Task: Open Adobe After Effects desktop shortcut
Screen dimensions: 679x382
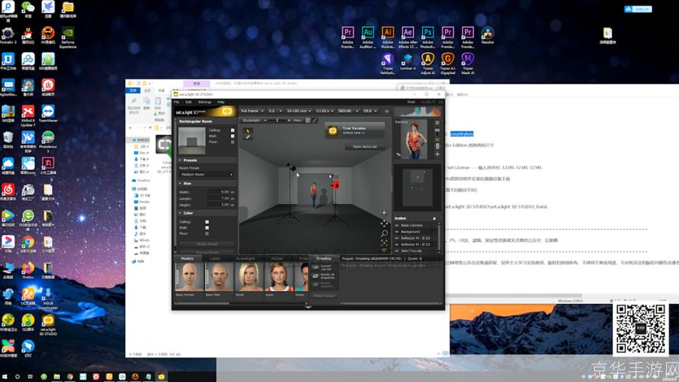Action: click(x=408, y=37)
